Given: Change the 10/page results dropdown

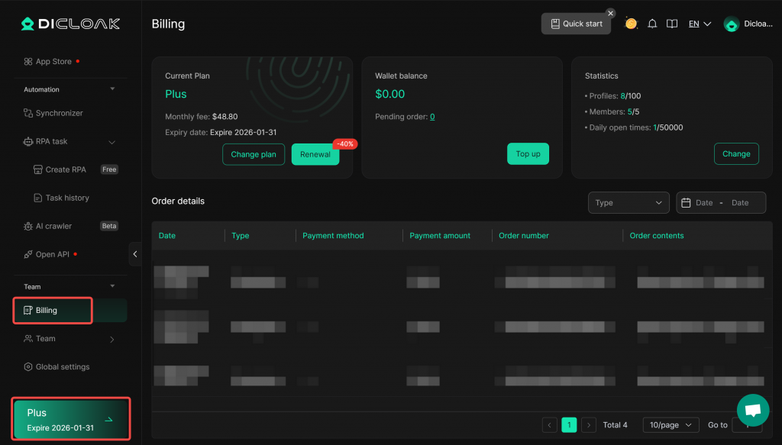Looking at the screenshot, I should 670,425.
